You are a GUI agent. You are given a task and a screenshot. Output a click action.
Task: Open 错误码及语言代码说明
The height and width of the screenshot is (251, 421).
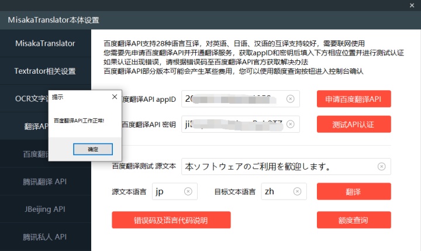(171, 220)
